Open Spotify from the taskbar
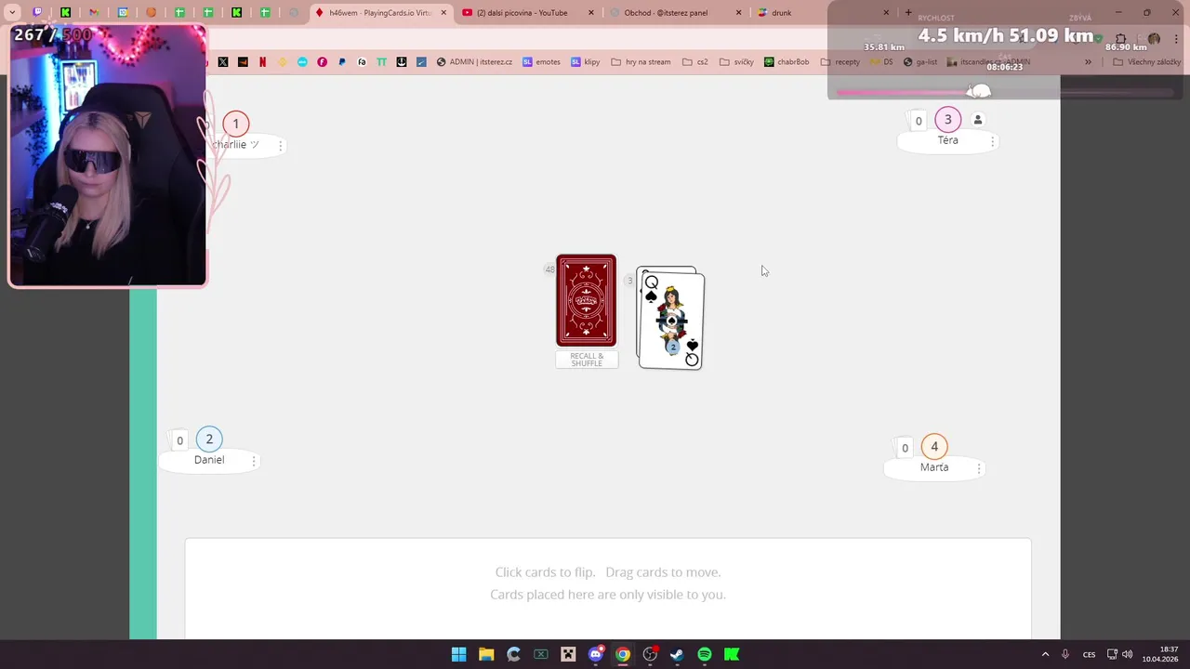 (705, 654)
